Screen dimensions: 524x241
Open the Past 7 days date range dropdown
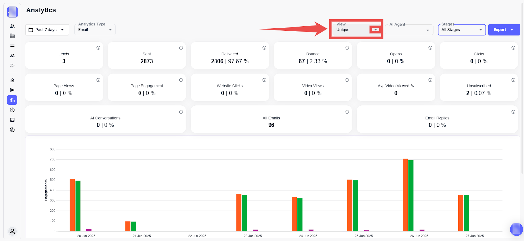pos(47,30)
